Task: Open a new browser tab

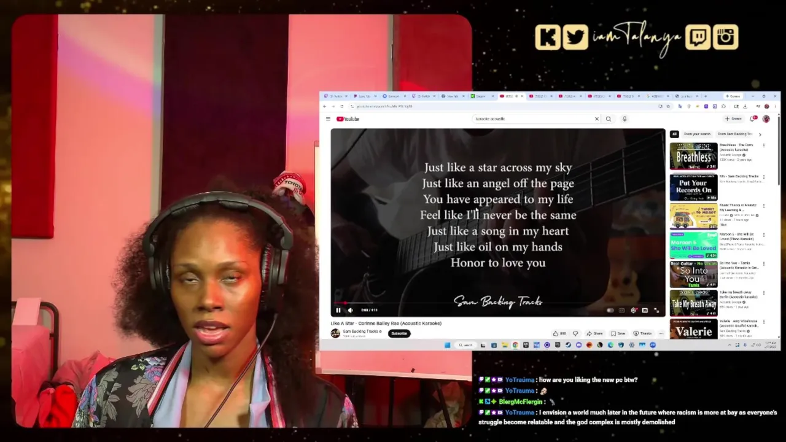Action: 705,96
